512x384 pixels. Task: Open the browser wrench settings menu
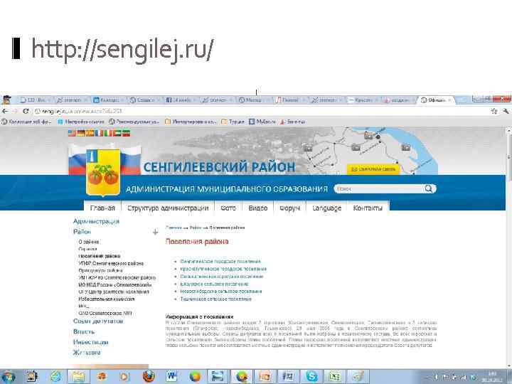tap(506, 112)
